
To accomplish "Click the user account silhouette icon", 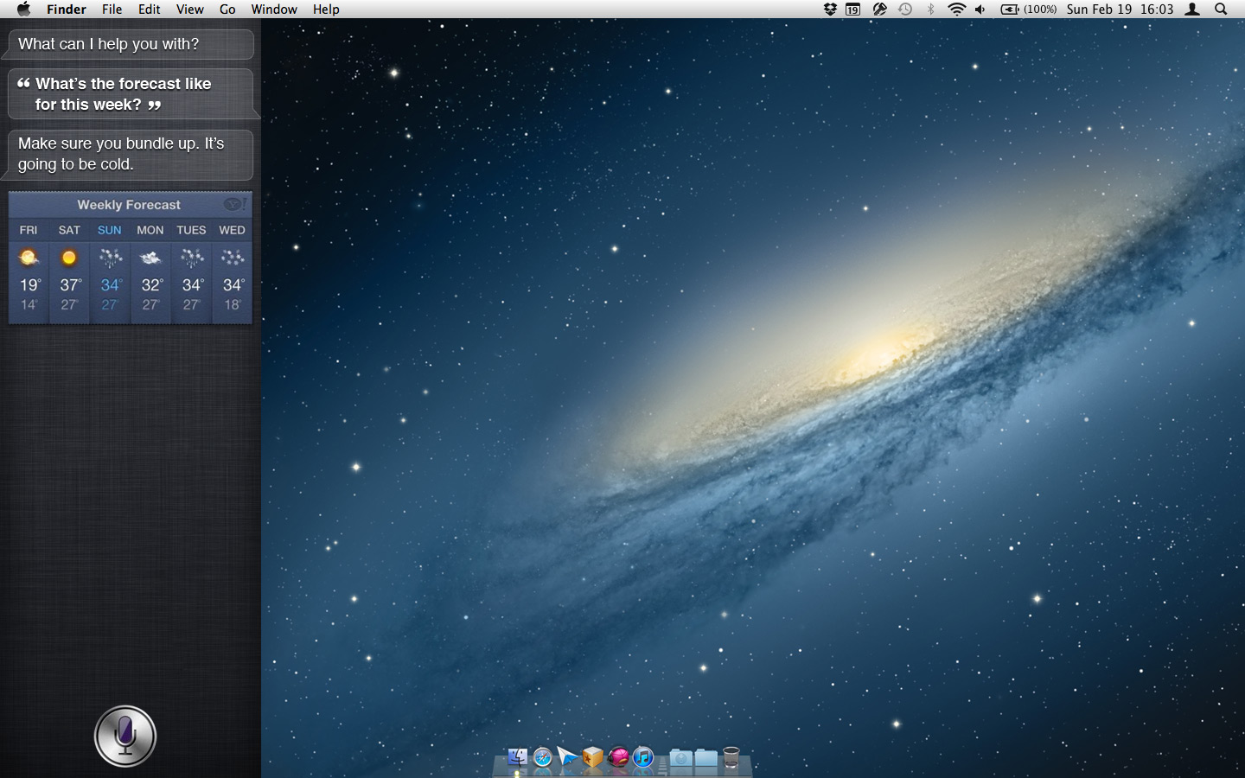I will tap(1192, 10).
